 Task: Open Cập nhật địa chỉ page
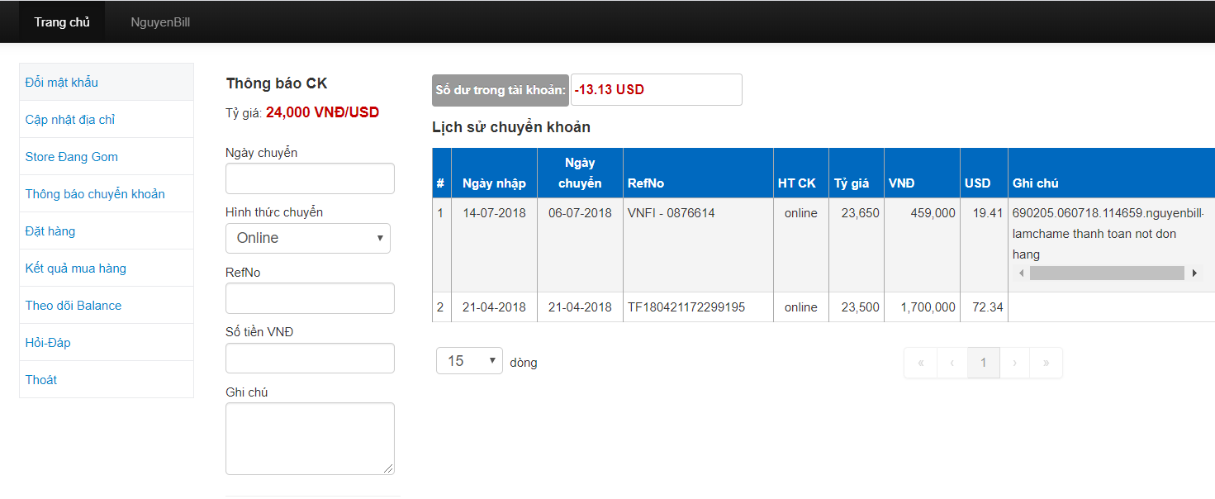[70, 120]
